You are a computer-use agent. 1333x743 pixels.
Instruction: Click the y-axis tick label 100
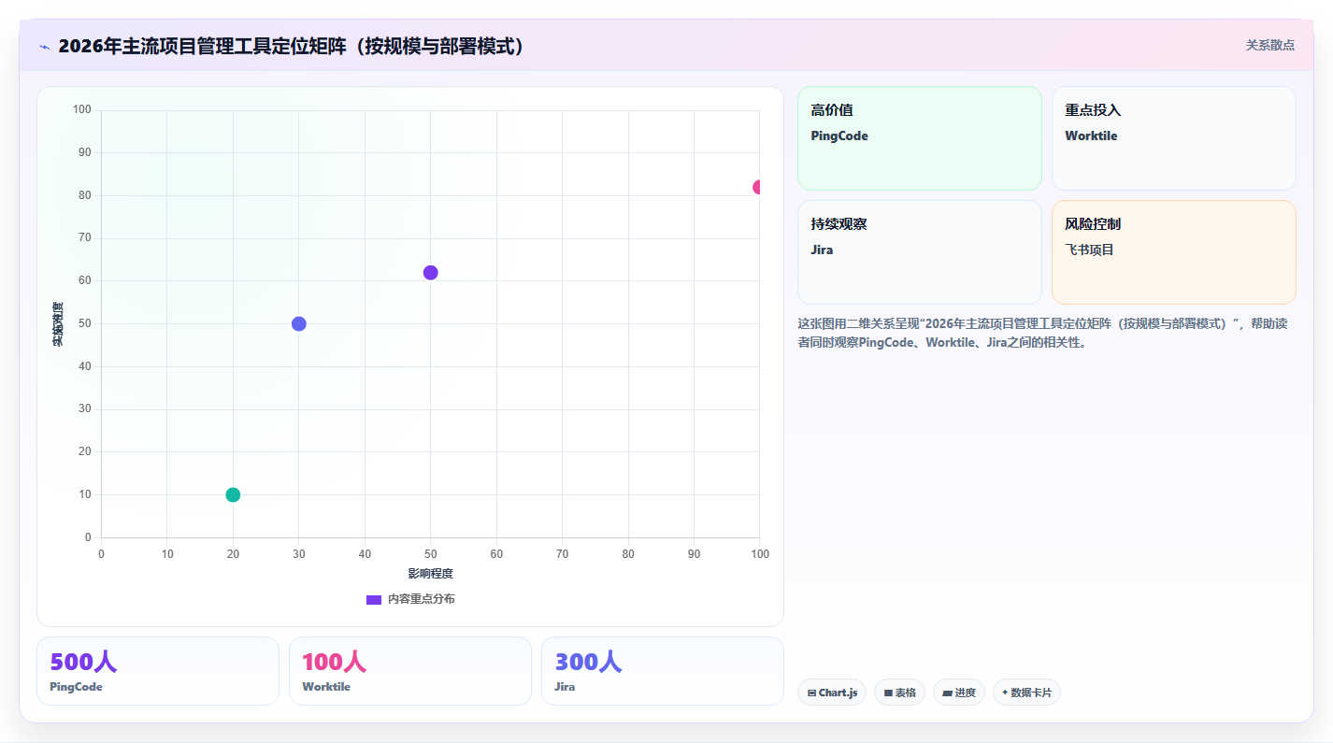tap(82, 109)
